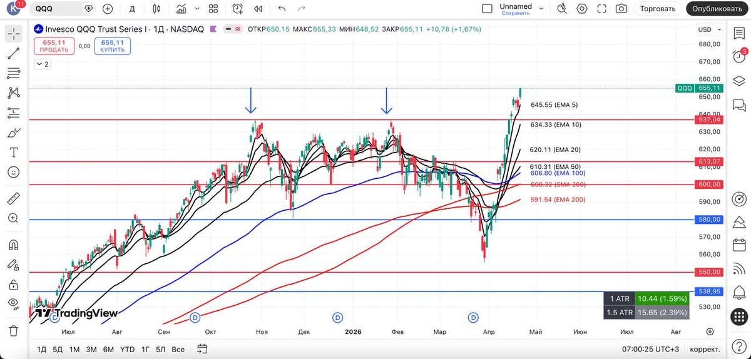This screenshot has width=751, height=359.
Task: Toggle keep drawing mode pencil-lock
Action: tap(13, 264)
